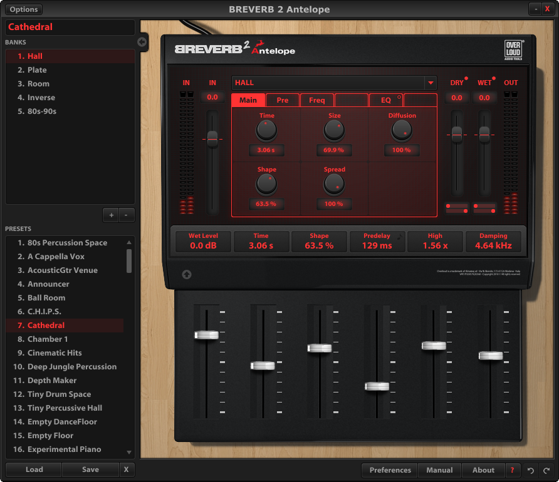
Task: Open the Options menu
Action: point(24,9)
